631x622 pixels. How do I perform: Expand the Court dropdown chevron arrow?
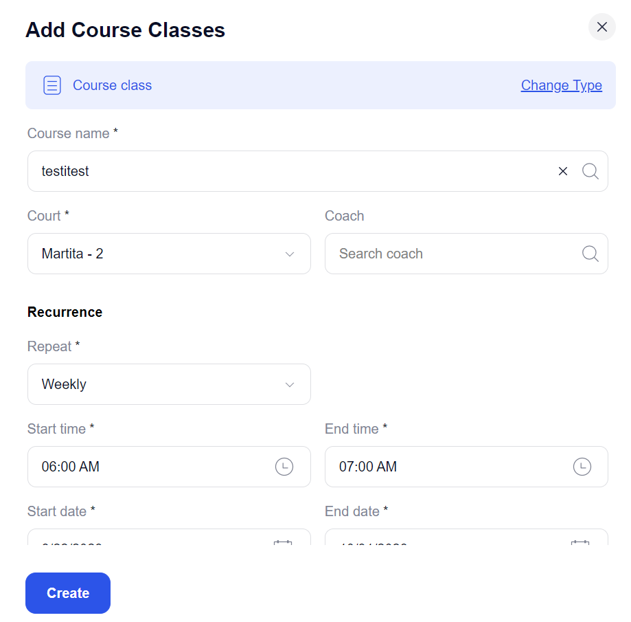pos(289,254)
